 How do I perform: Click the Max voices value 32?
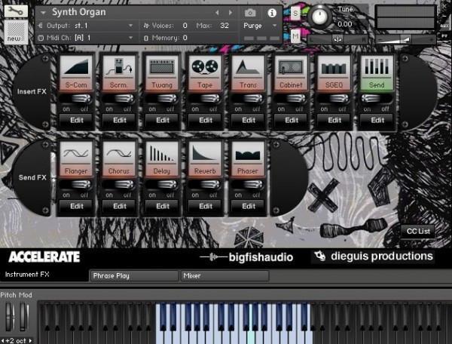coord(224,26)
